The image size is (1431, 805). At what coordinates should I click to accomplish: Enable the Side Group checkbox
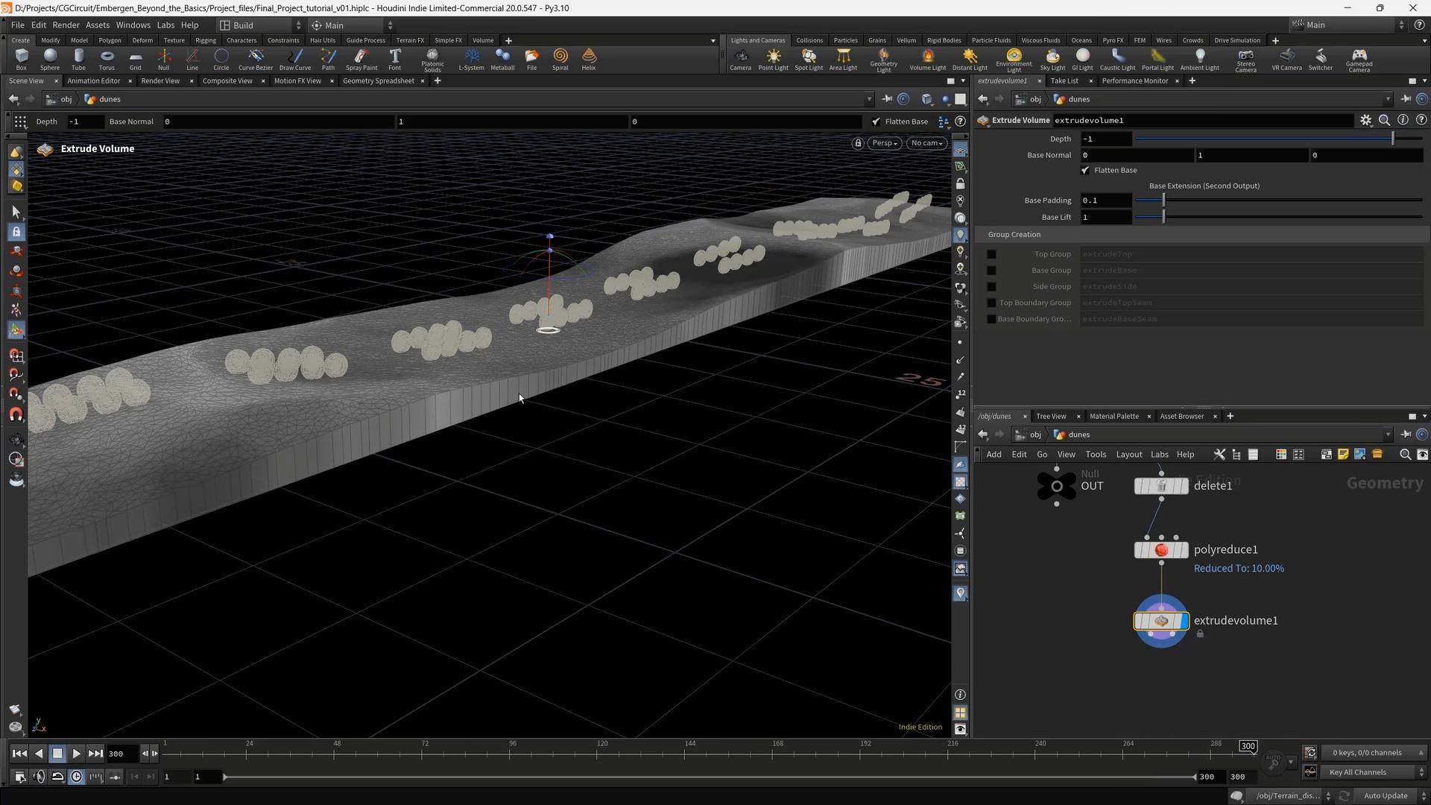click(991, 287)
